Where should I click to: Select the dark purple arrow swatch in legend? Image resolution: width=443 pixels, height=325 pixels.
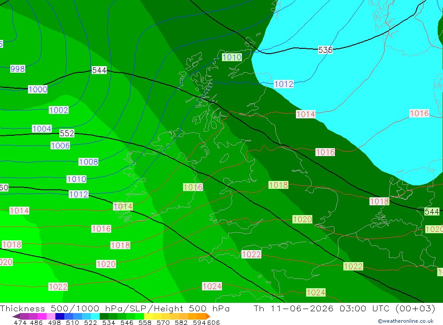pos(16,316)
